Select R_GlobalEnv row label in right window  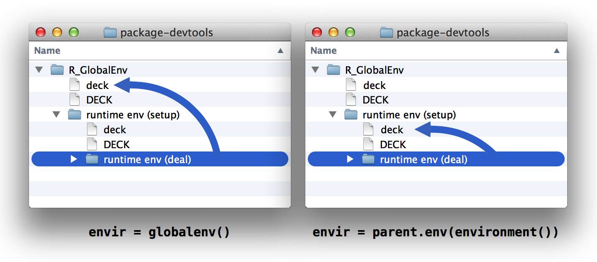[x=374, y=70]
